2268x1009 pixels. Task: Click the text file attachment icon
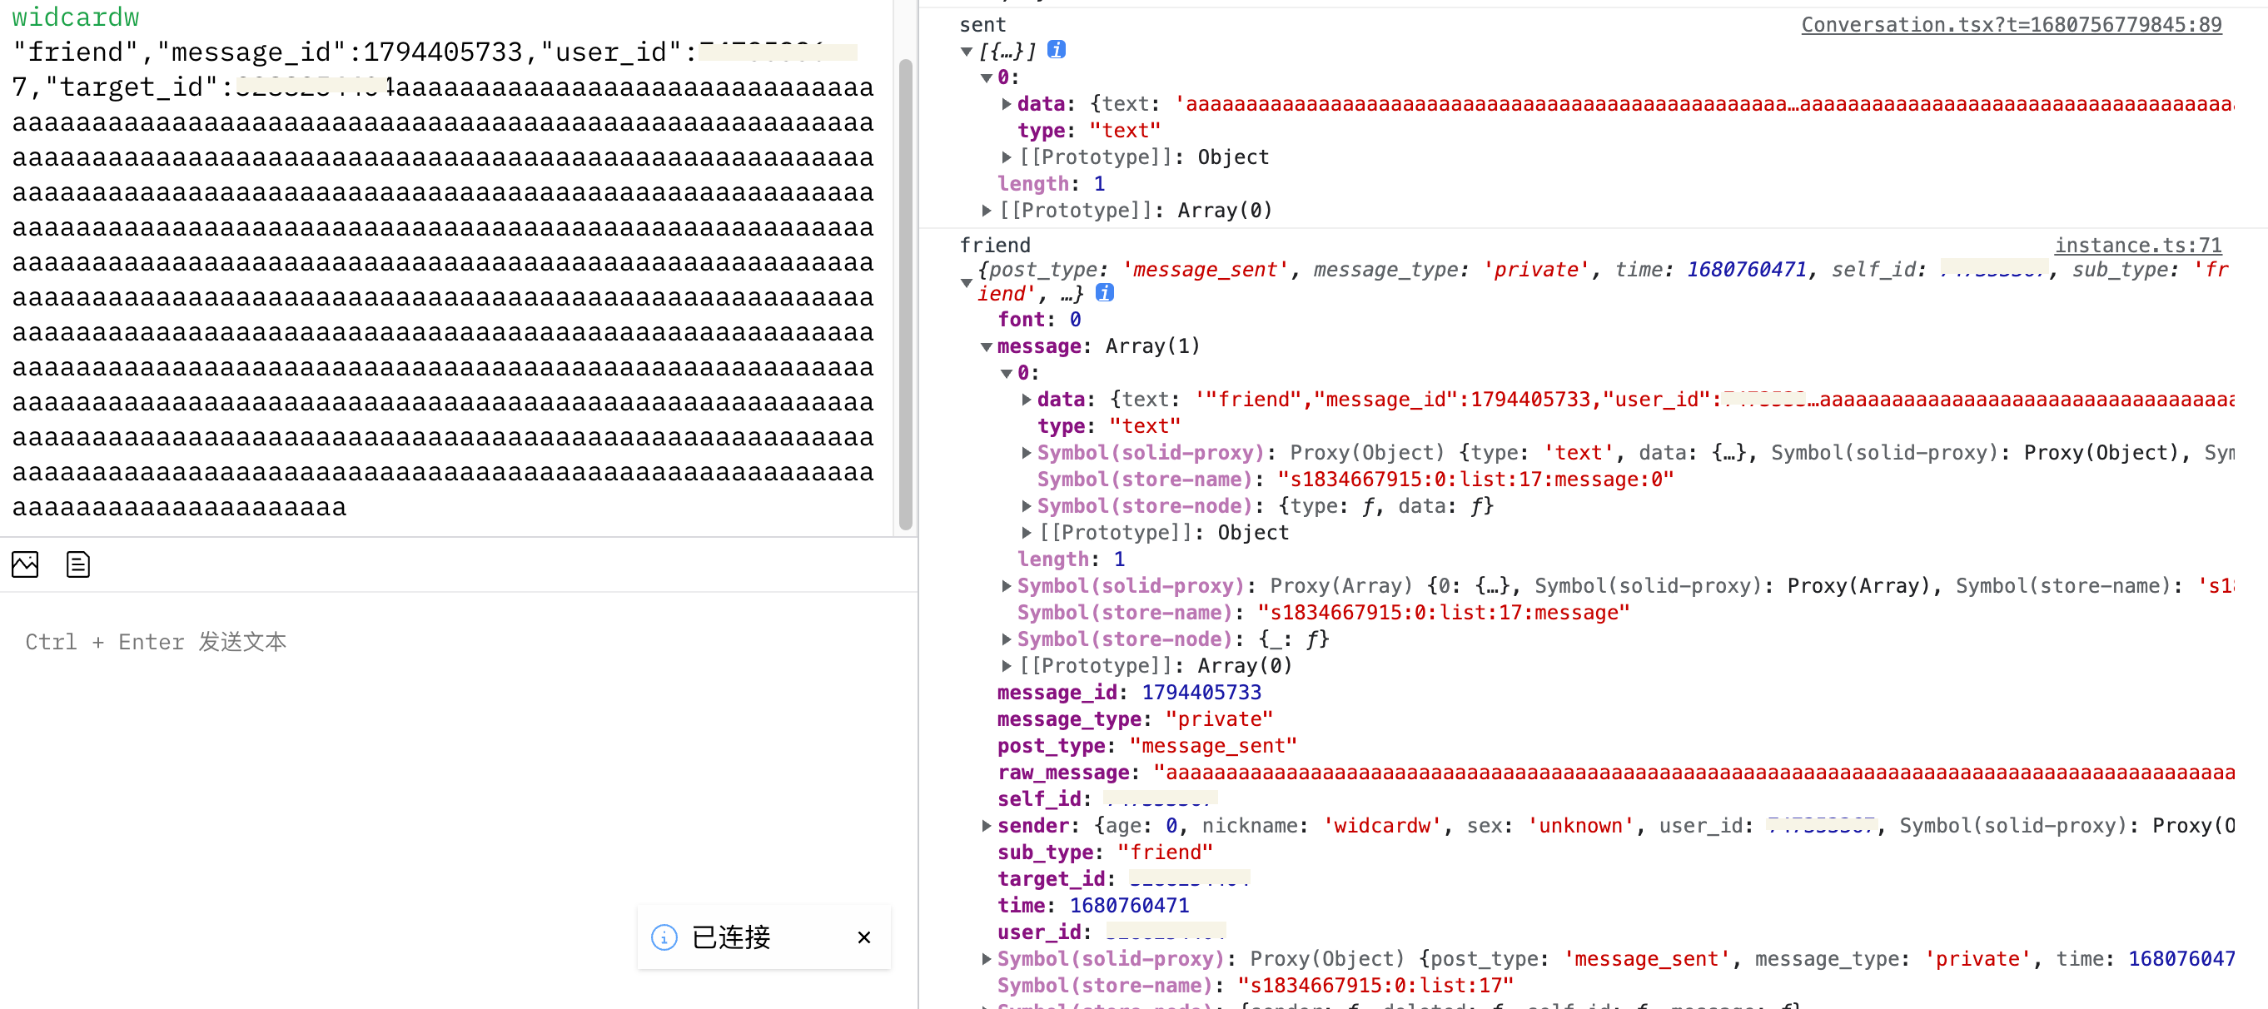tap(77, 564)
